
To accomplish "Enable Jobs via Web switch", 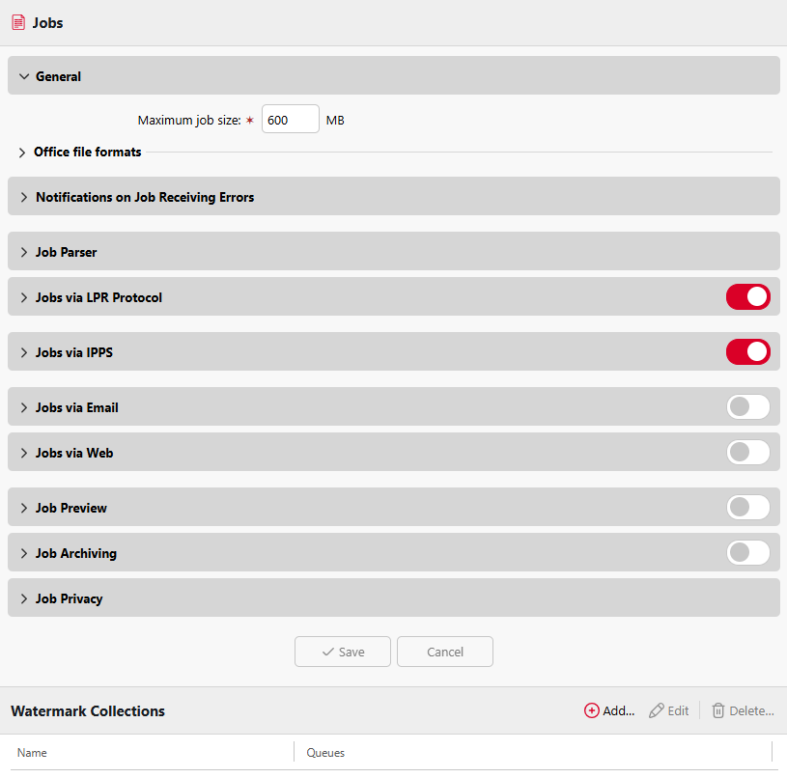I will (x=747, y=452).
